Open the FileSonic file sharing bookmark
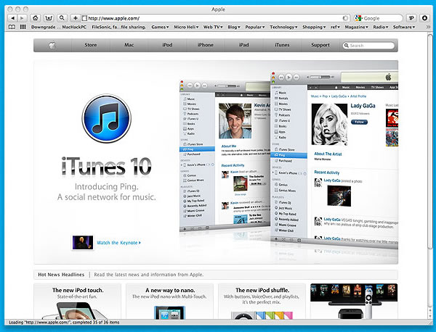Image resolution: width=436 pixels, height=332 pixels. (x=118, y=27)
